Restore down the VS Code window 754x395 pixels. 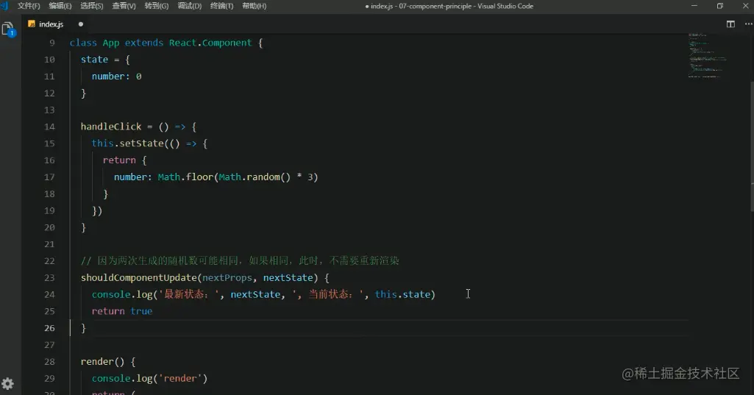pyautogui.click(x=720, y=6)
